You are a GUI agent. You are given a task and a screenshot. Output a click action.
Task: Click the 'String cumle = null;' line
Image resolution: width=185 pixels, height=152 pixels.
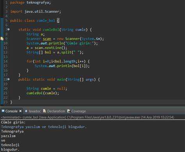47,89
